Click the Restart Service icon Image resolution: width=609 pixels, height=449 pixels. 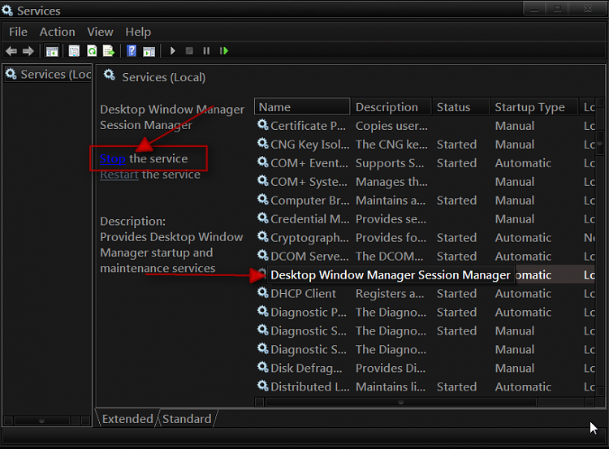(x=224, y=51)
